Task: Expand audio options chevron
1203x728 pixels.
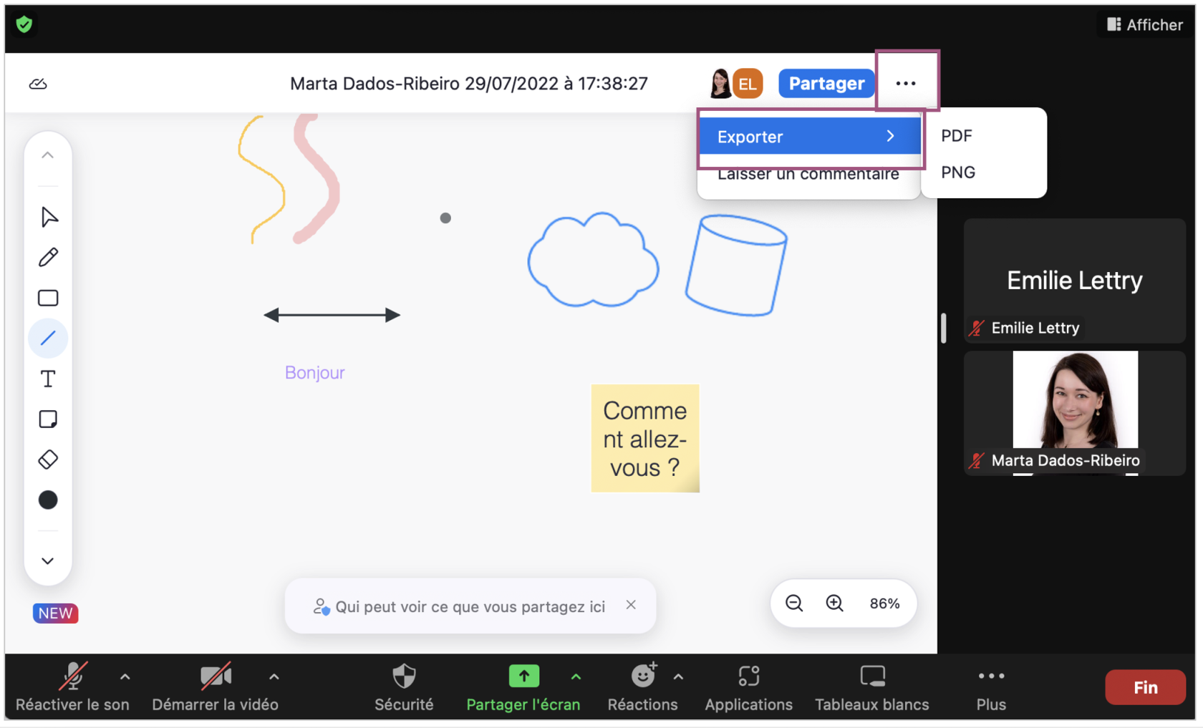Action: 125,676
